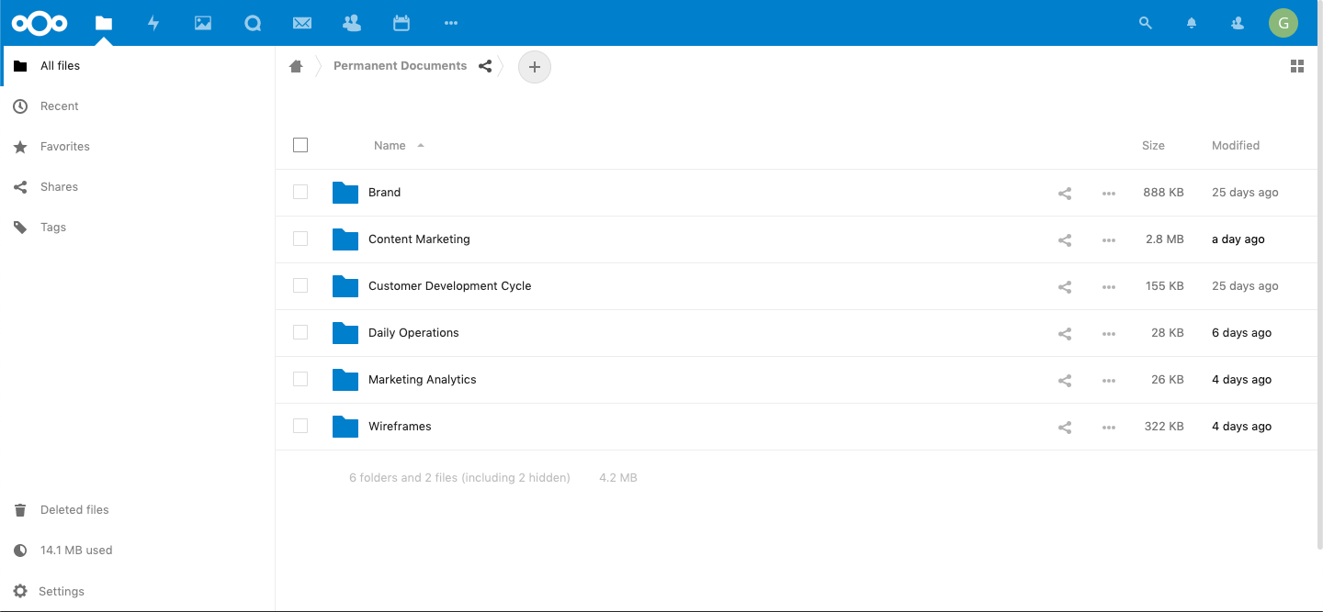Share the Customer Development Cycle folder
The image size is (1323, 612).
pyautogui.click(x=1065, y=286)
